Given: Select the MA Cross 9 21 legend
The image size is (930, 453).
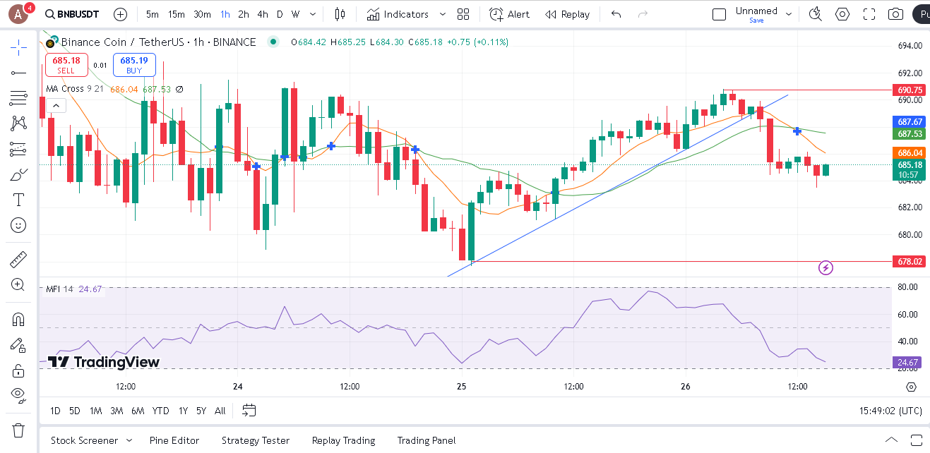Looking at the screenshot, I should [75, 89].
